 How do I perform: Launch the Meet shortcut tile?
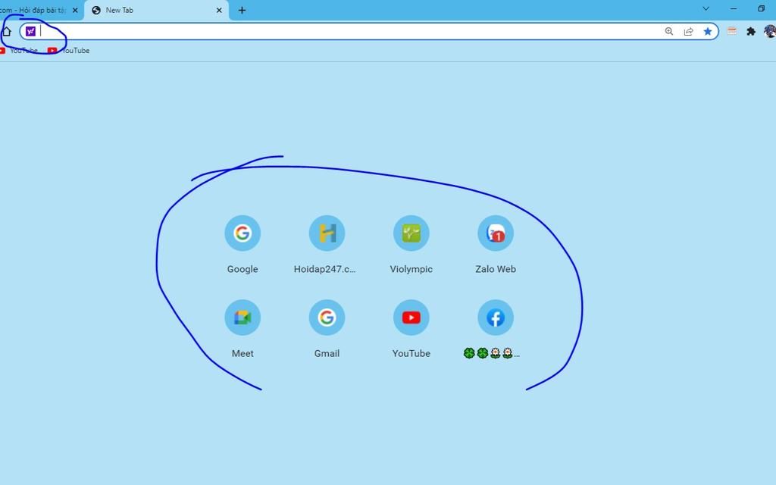pos(242,318)
